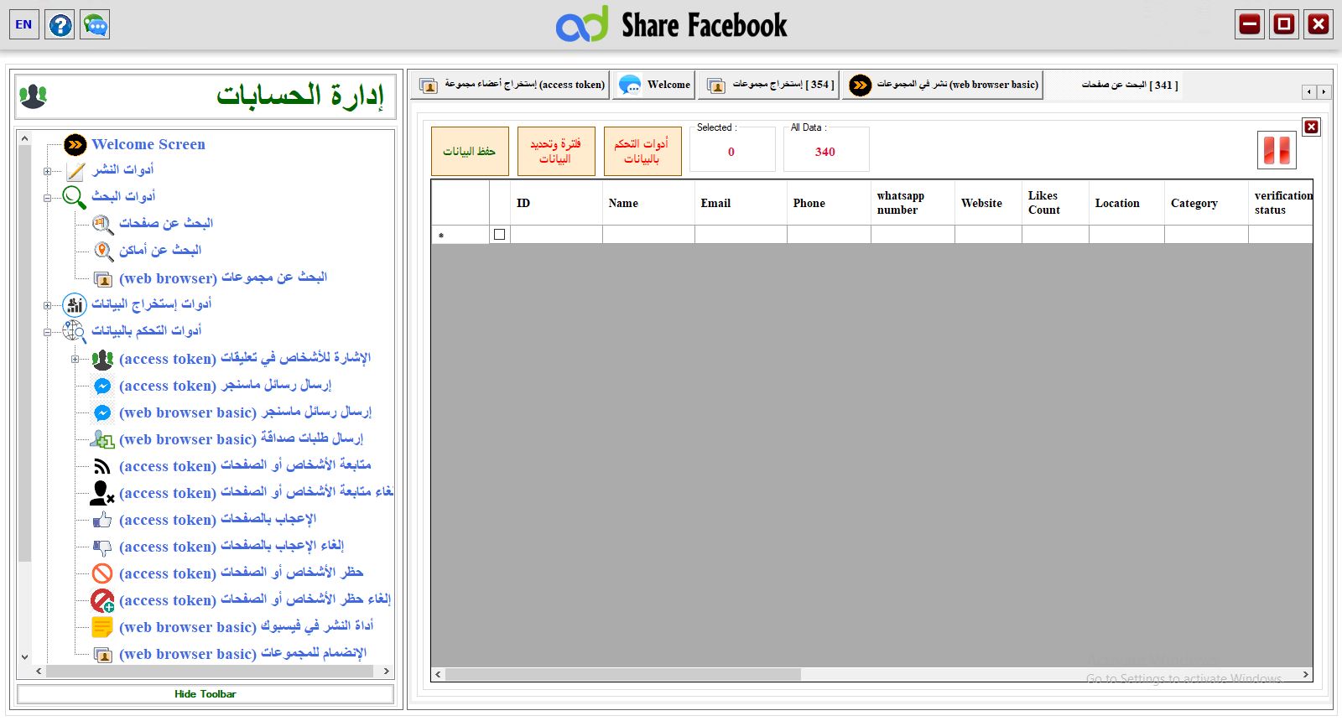Open Welcome Screen in the tree
1342x721 pixels.
[148, 144]
